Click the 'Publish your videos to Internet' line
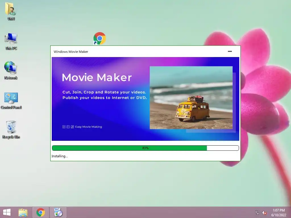This screenshot has height=218, width=291. pyautogui.click(x=105, y=98)
